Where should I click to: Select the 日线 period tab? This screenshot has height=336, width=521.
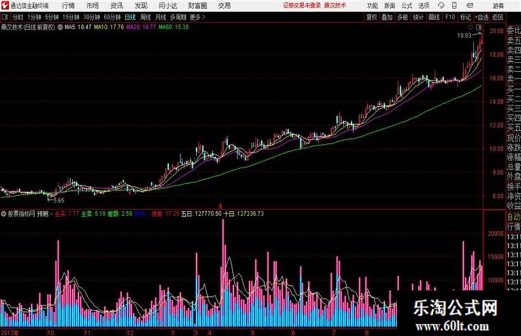[x=130, y=17]
